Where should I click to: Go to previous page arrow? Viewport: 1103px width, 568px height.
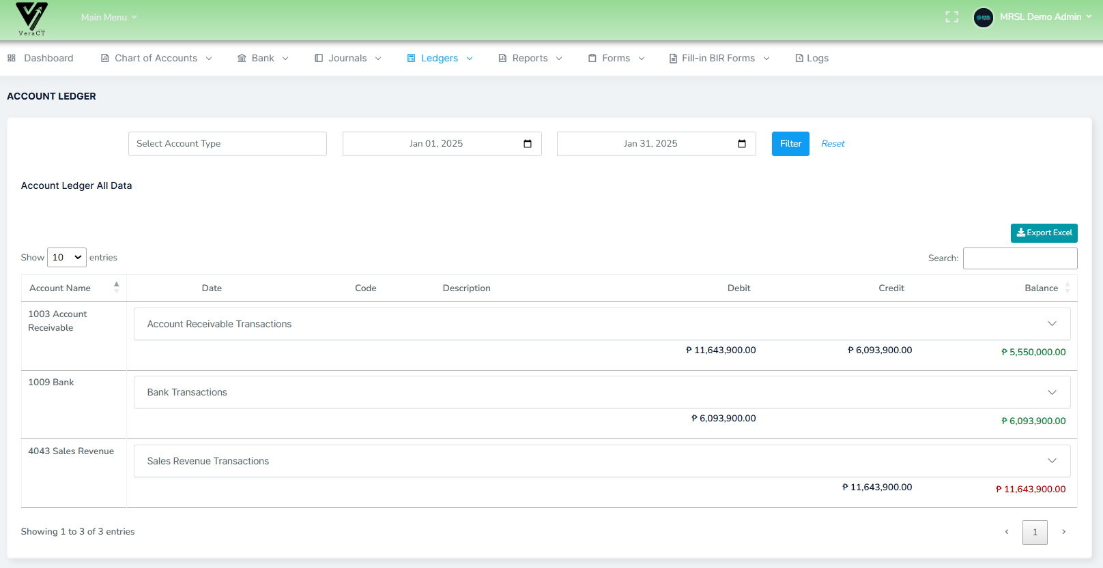[1007, 532]
